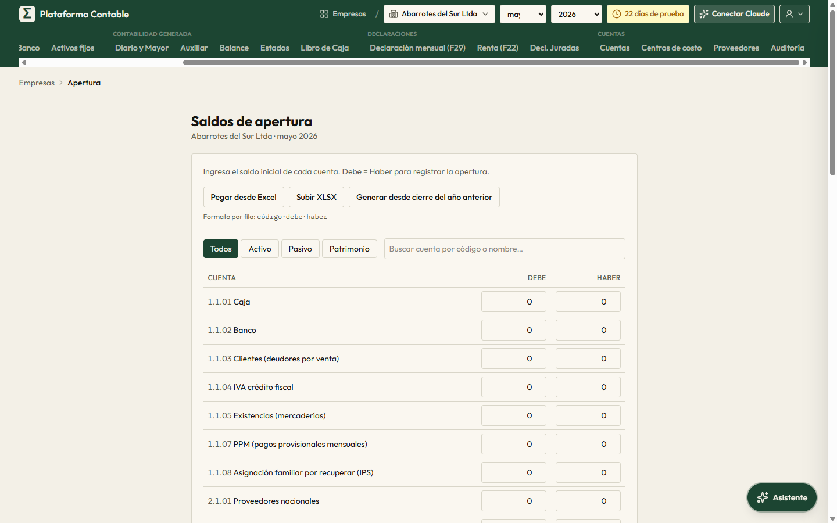The height and width of the screenshot is (523, 837).
Task: Open the Abarrotes del Sur Ltda company selector
Action: click(x=439, y=14)
